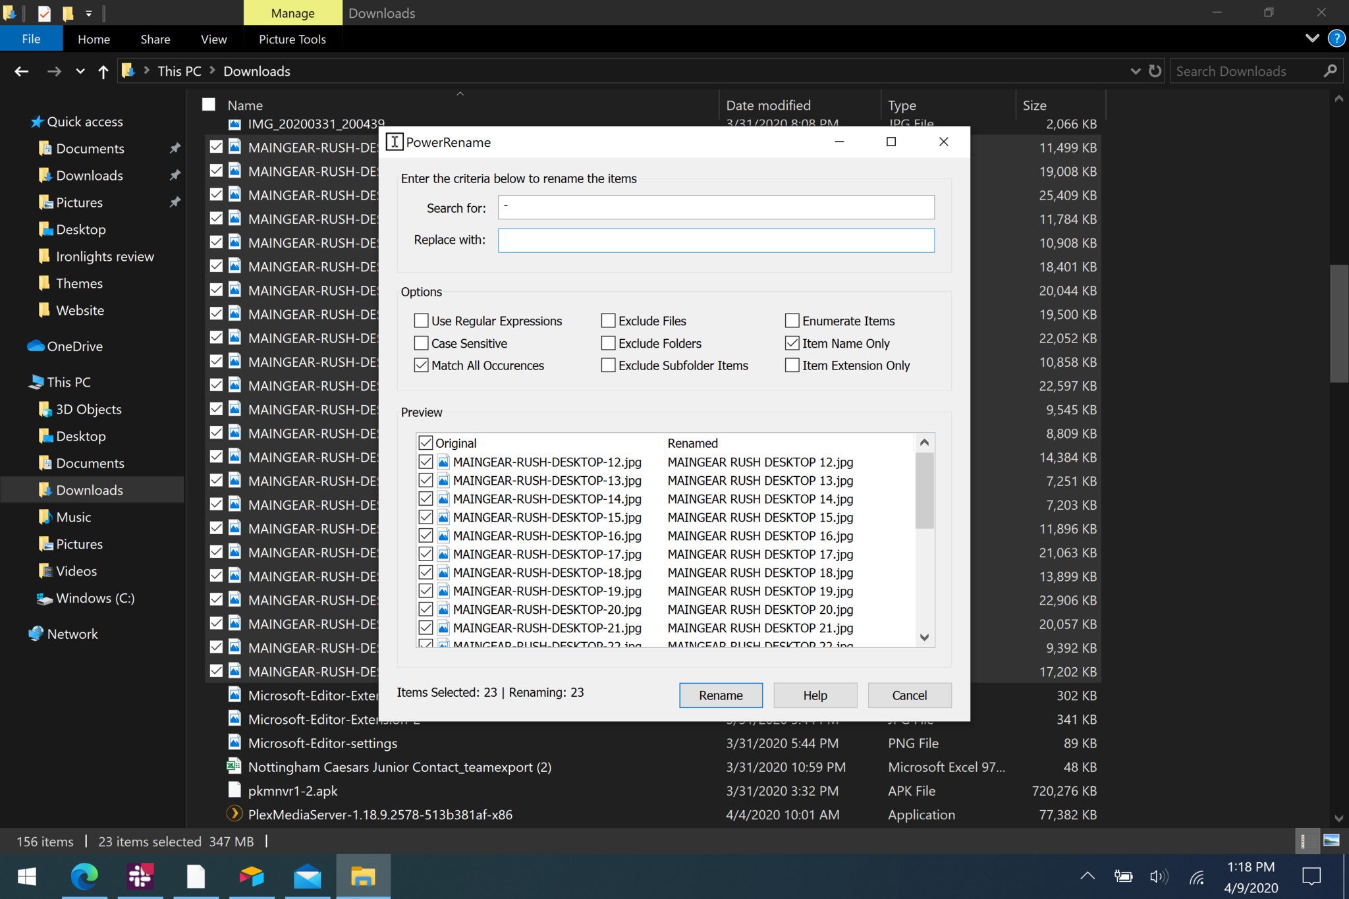Cancel the PowerRename dialog
This screenshot has width=1349, height=899.
click(x=909, y=695)
